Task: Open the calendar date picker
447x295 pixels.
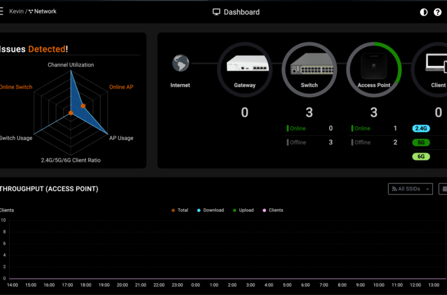Action: point(444,189)
